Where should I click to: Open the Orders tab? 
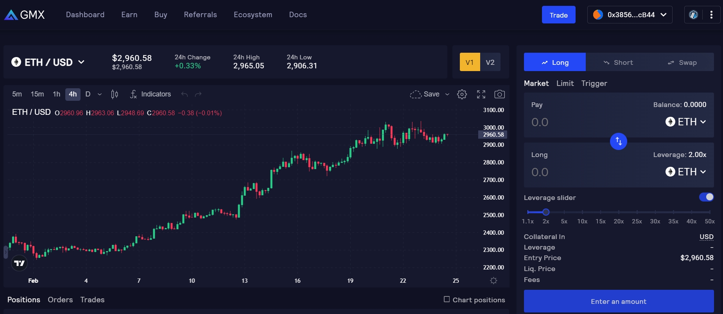coord(60,300)
